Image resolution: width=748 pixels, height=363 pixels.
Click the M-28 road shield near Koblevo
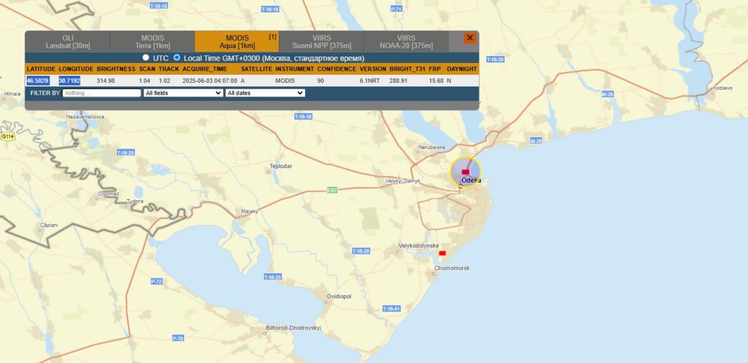(x=608, y=94)
